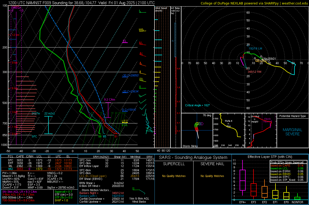Click the 'DN=259/21' hodograph marker label
Image resolution: width=309 pixels, height=205 pixels.
[269, 59]
